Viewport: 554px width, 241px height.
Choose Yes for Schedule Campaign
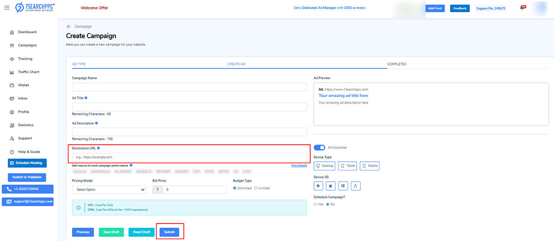coord(315,204)
